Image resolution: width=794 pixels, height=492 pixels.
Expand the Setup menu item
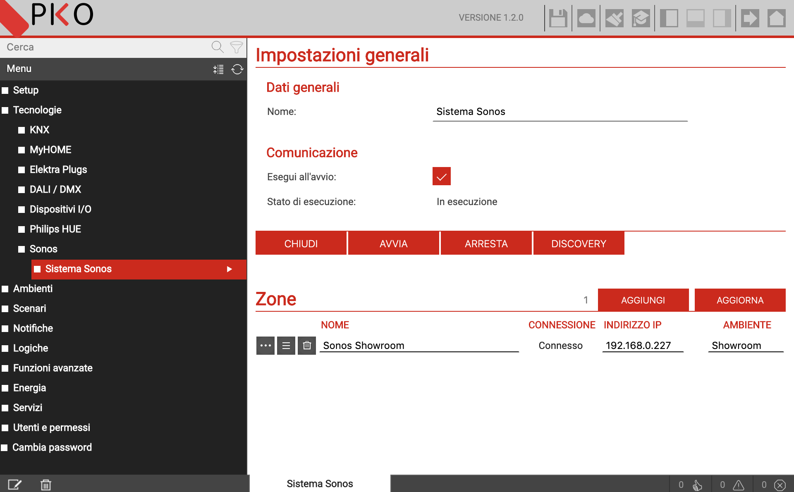point(26,90)
